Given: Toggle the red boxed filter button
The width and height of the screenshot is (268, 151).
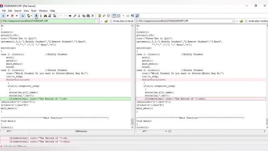Looking at the screenshot, I should [x=12, y=16].
